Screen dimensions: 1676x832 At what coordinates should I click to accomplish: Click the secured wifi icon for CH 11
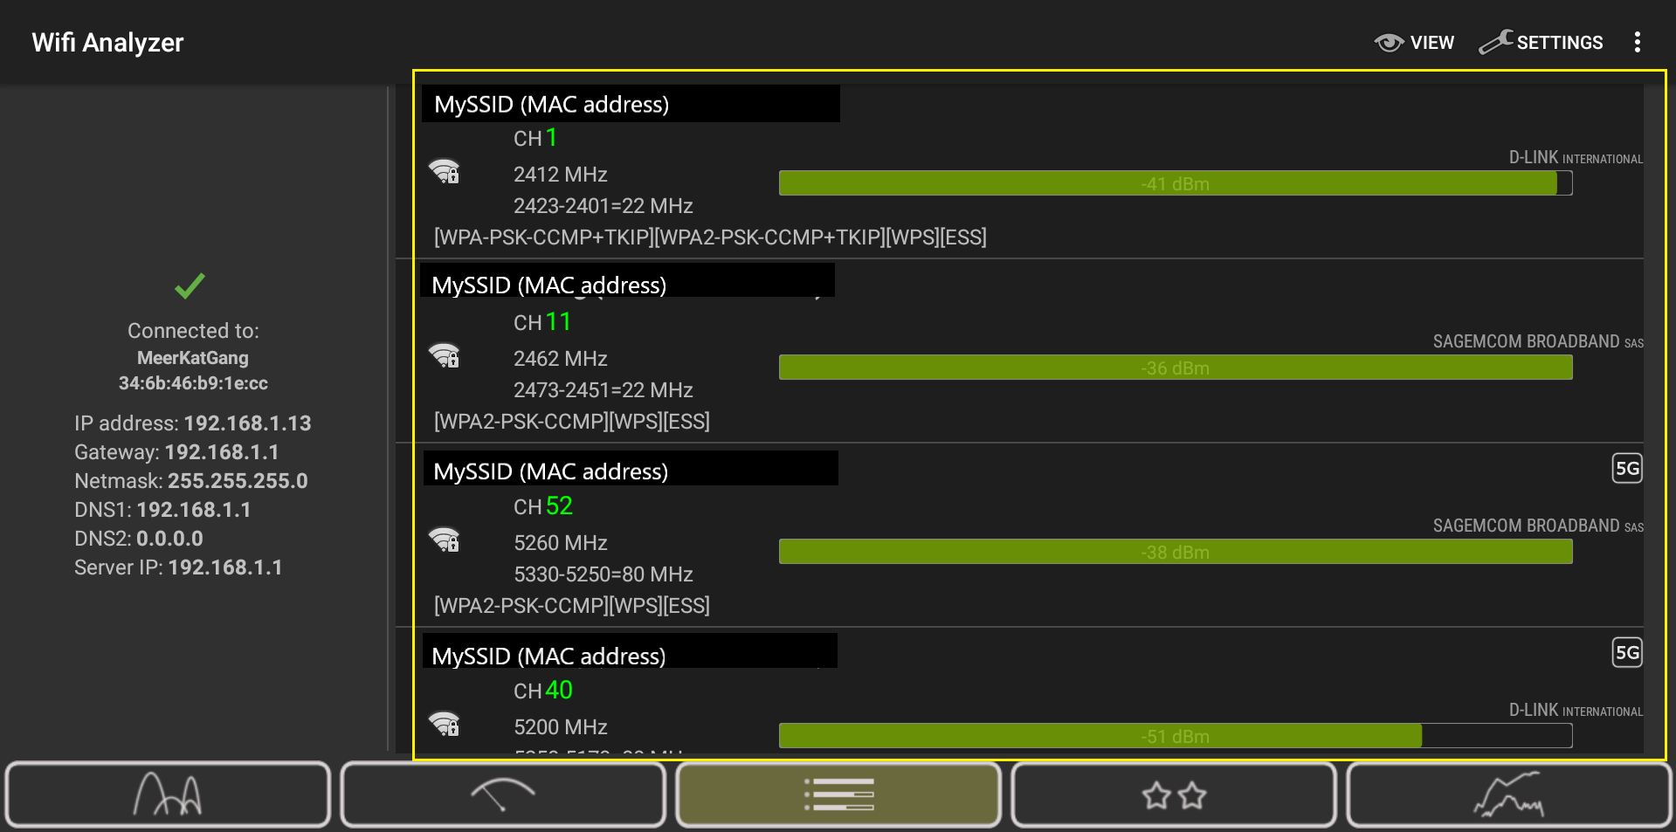tap(445, 355)
